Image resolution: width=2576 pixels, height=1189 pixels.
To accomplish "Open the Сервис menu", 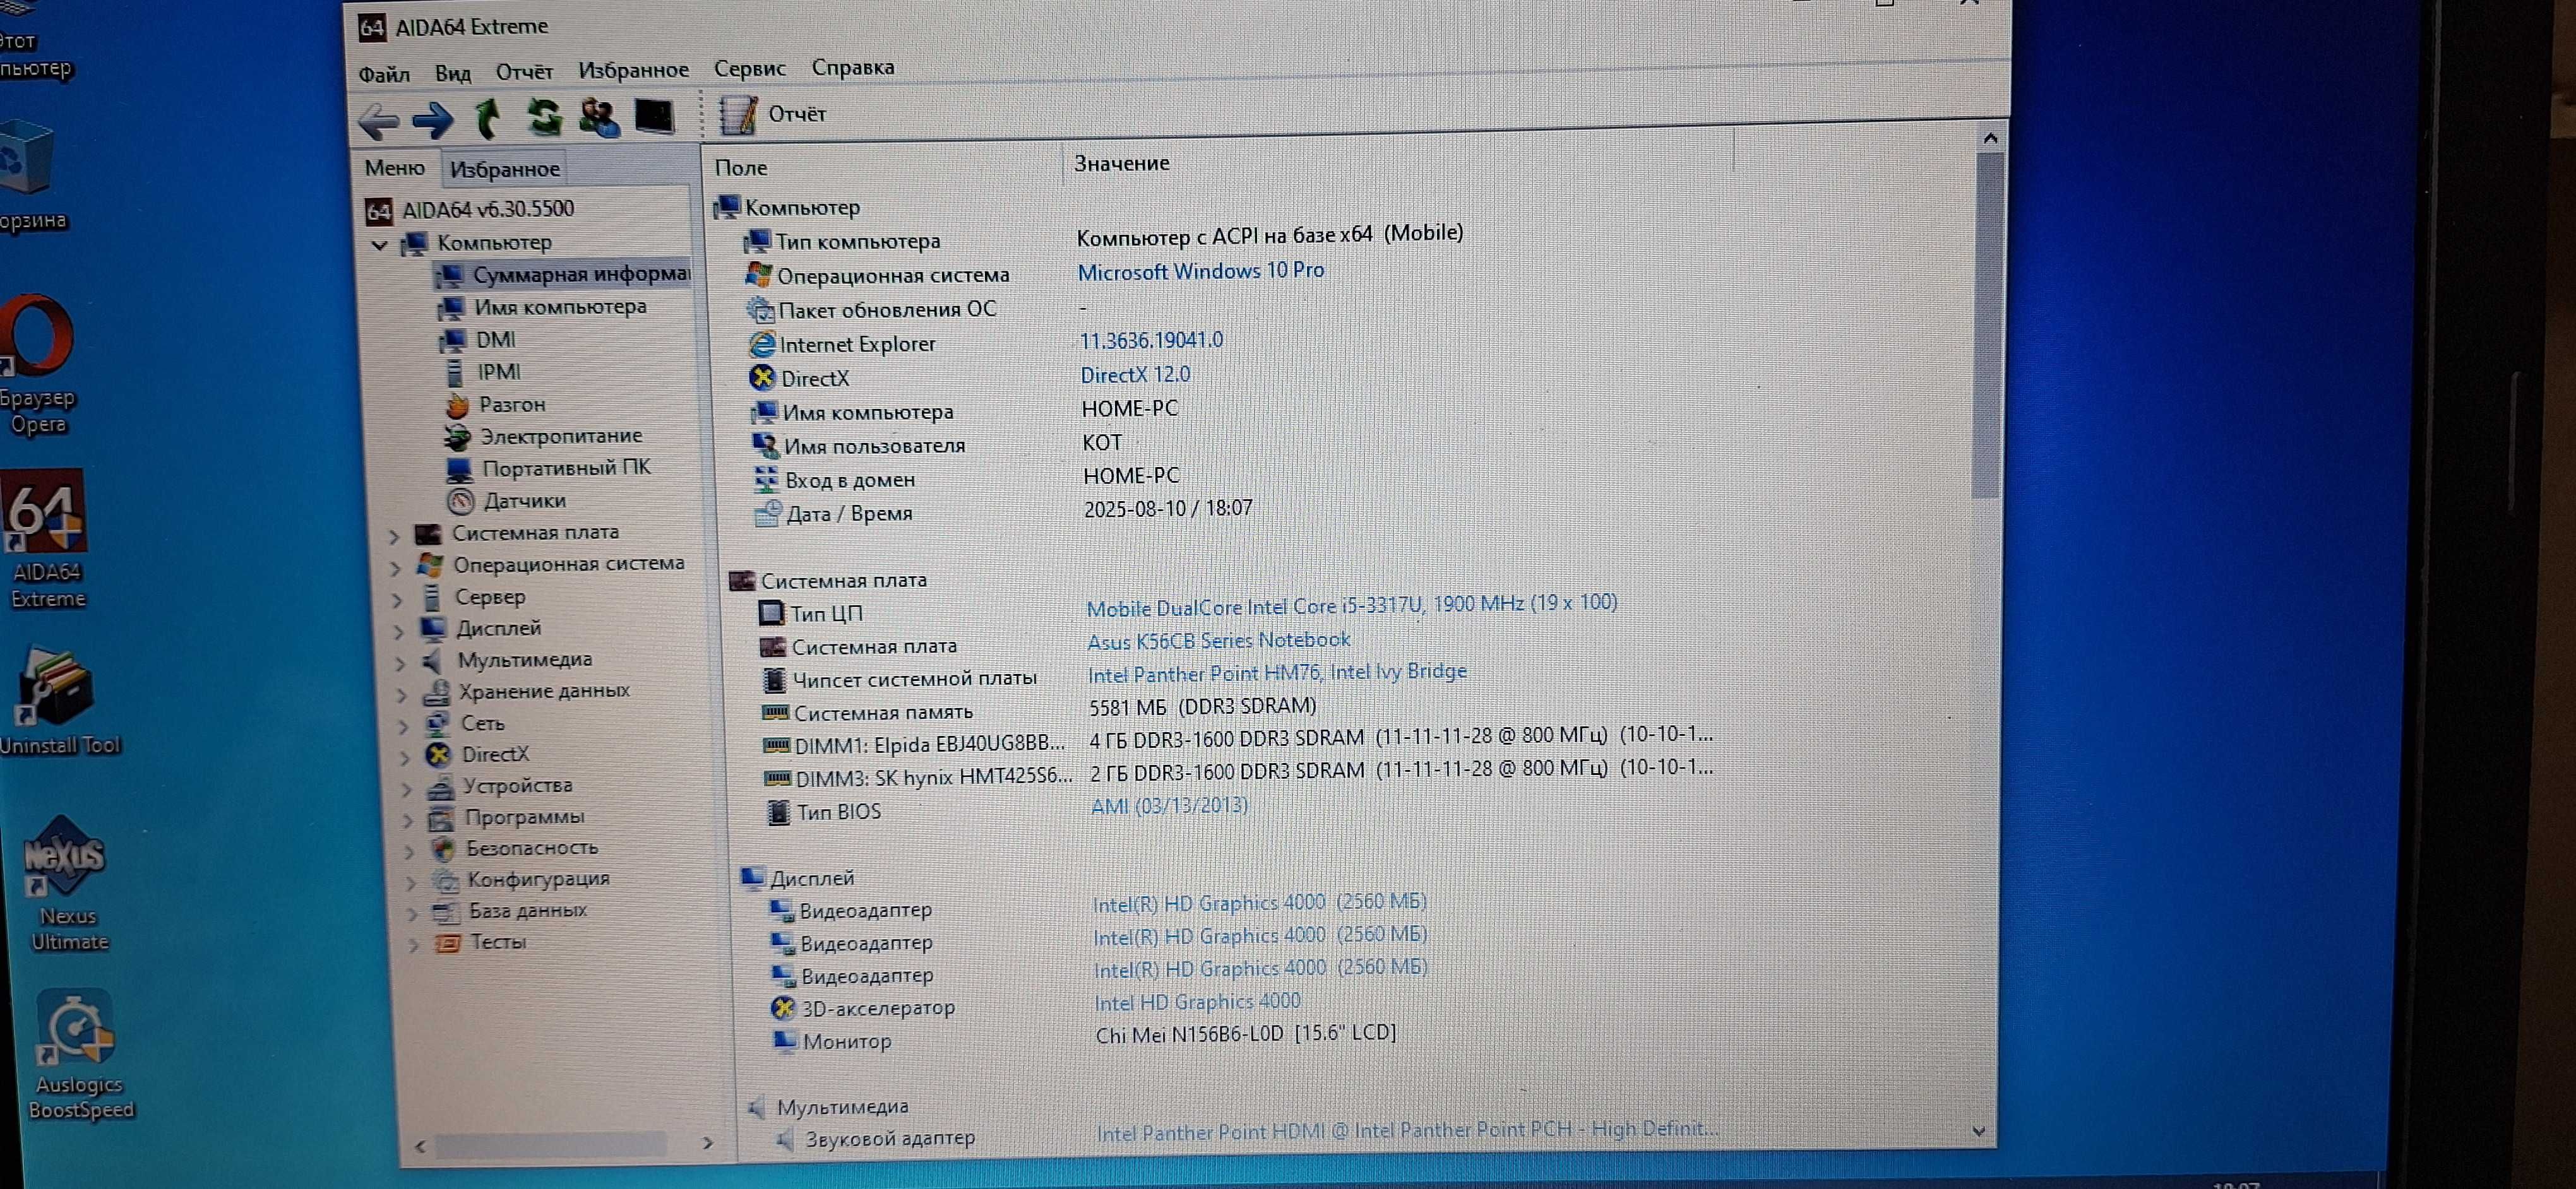I will [x=750, y=68].
